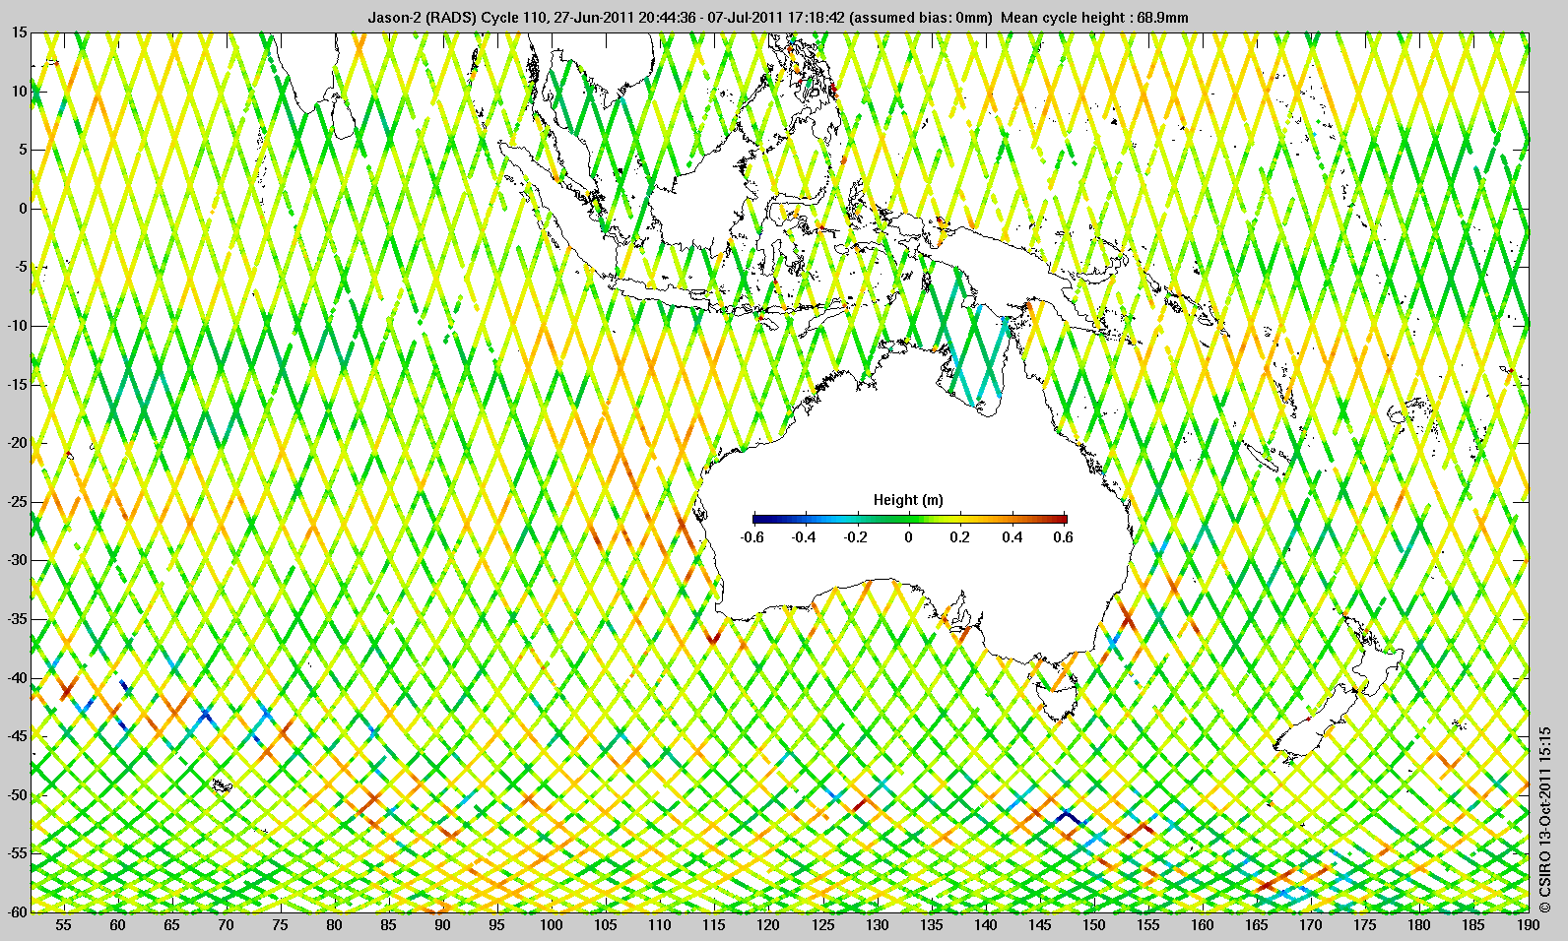Image resolution: width=1568 pixels, height=941 pixels.
Task: Click the "5" latitude label on the vertical axis
Action: pos(23,150)
